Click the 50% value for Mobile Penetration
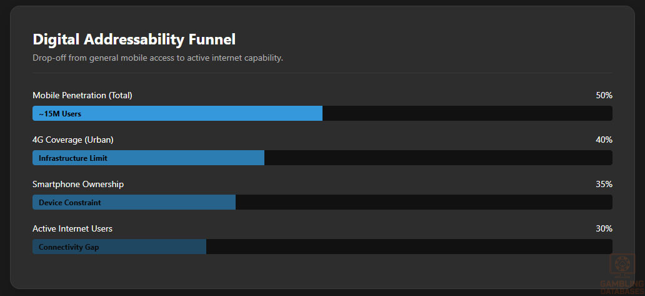Image resolution: width=645 pixels, height=296 pixels. 604,95
